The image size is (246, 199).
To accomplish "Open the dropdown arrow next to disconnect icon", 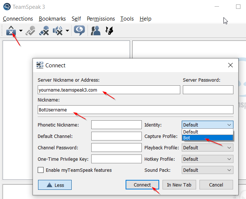I will click(x=21, y=31).
